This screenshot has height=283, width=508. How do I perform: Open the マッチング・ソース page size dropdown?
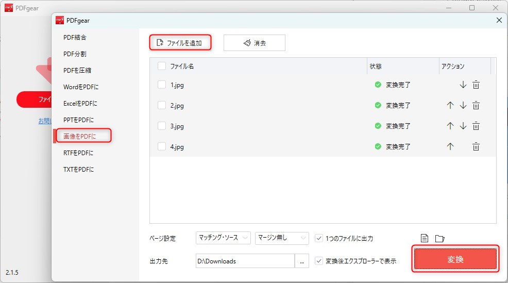[223, 238]
